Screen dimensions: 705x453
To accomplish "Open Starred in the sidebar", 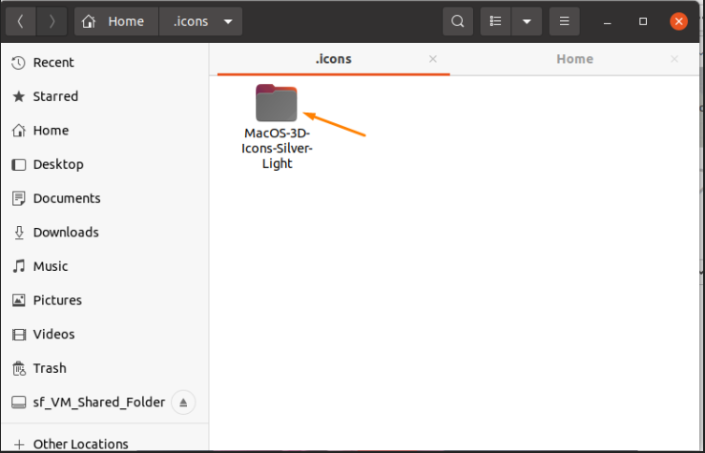I will (105, 96).
